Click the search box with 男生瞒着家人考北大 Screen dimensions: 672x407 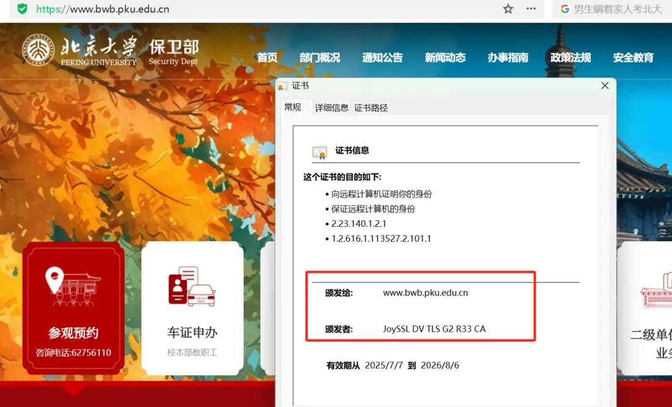point(612,9)
